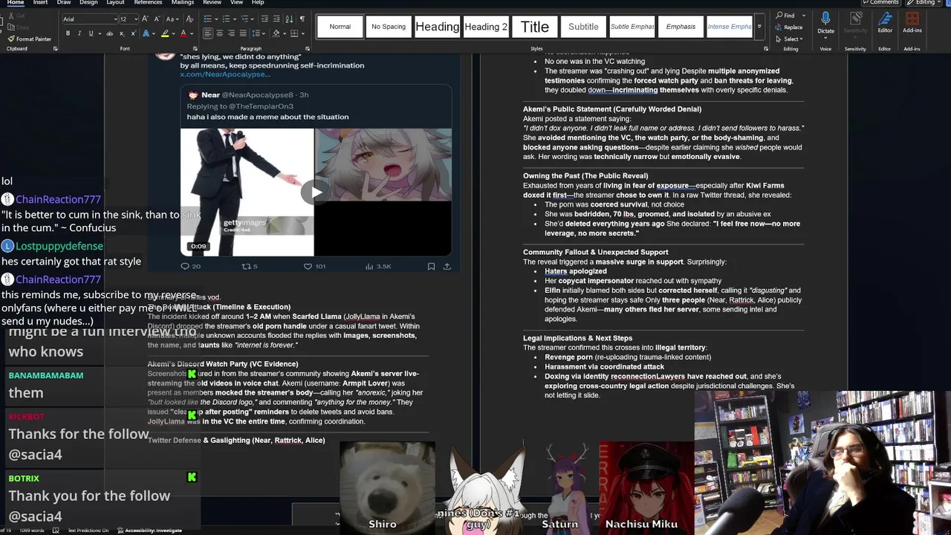Open the Editor proofing pane

(x=885, y=24)
